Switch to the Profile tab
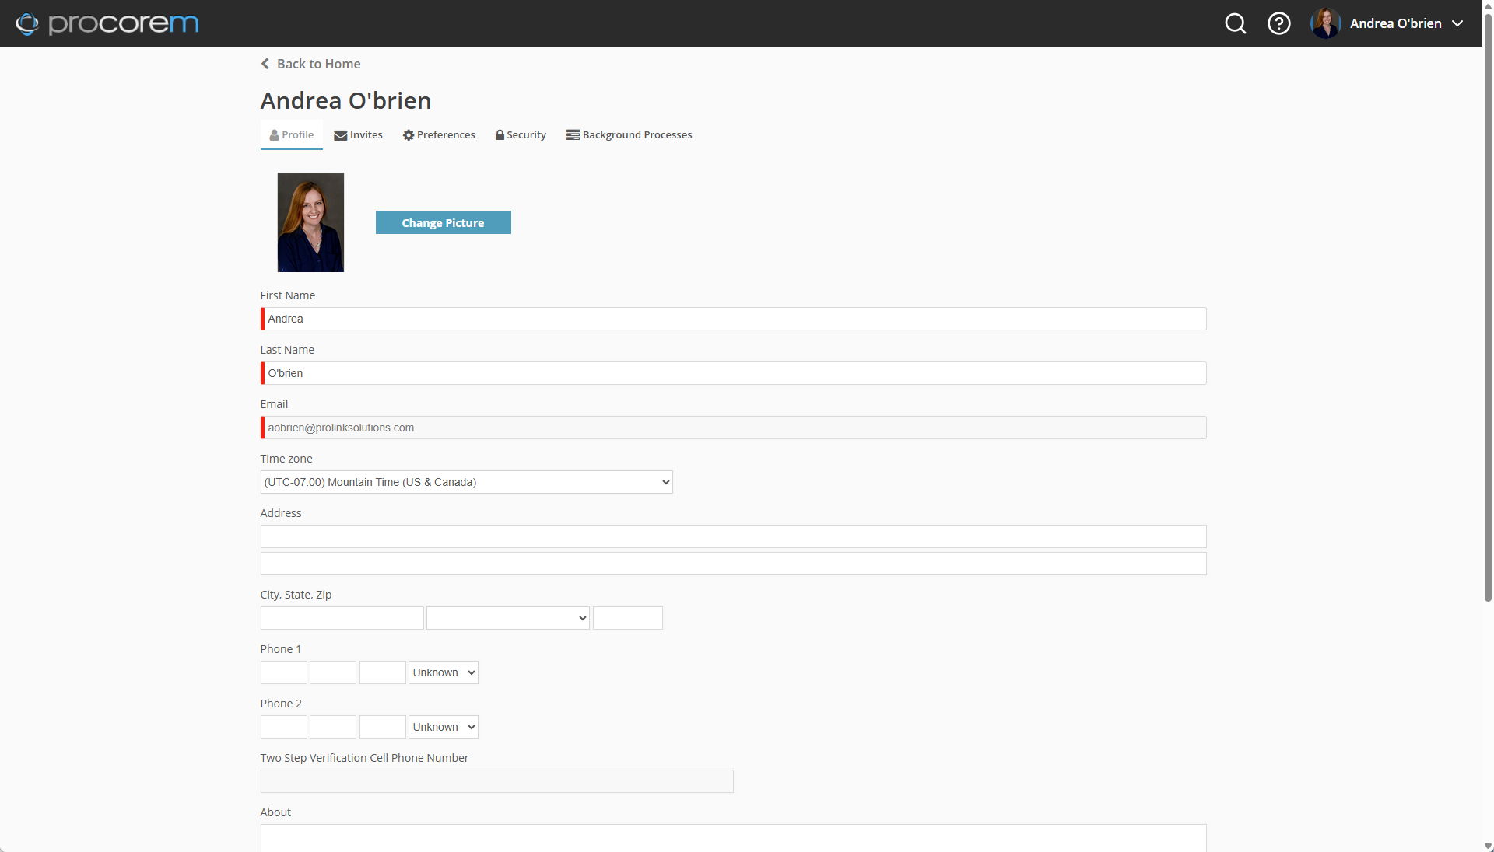 tap(292, 134)
